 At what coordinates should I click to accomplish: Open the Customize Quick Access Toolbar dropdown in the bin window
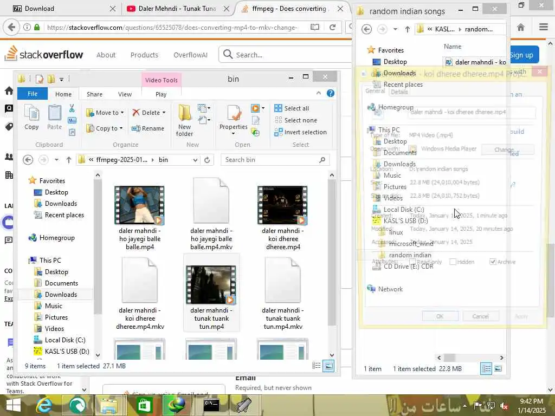point(61,79)
